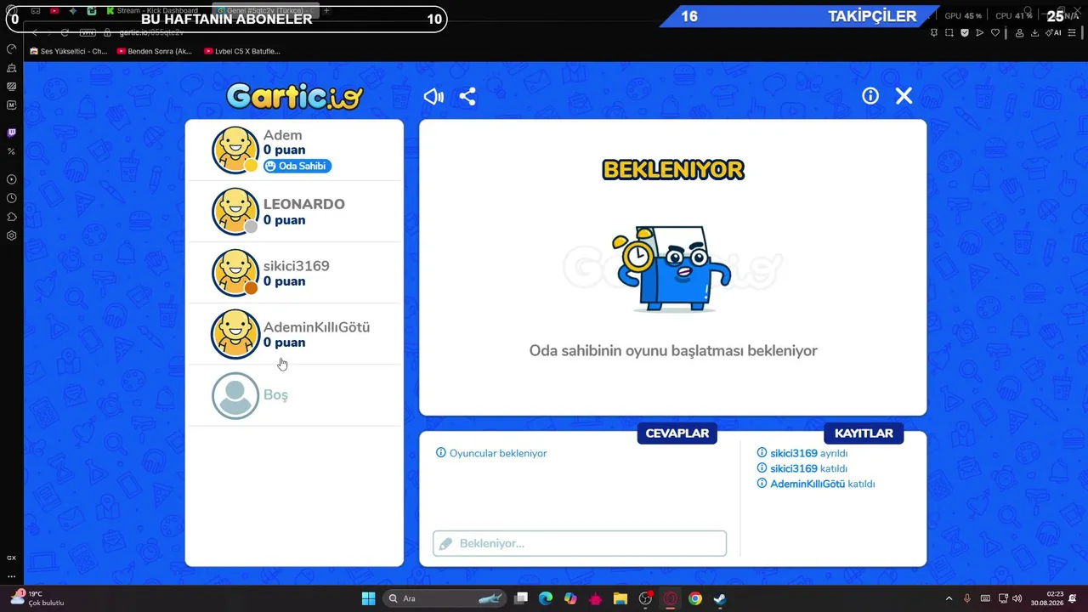The height and width of the screenshot is (612, 1088).
Task: Select AdeminKıllıGötü's player avatar
Action: (235, 334)
